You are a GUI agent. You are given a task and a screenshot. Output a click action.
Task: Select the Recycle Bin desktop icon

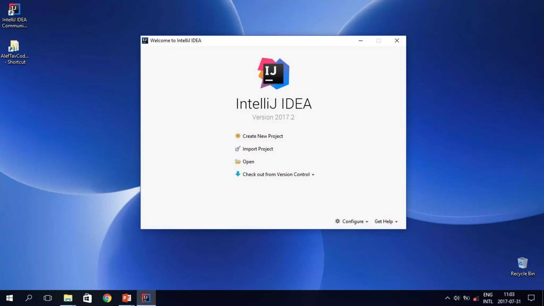522,267
